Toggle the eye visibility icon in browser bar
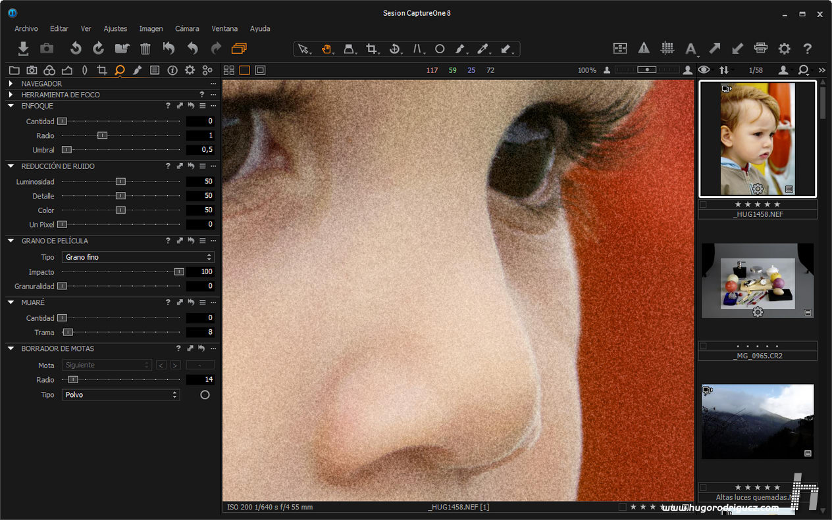This screenshot has width=832, height=520. (x=704, y=70)
